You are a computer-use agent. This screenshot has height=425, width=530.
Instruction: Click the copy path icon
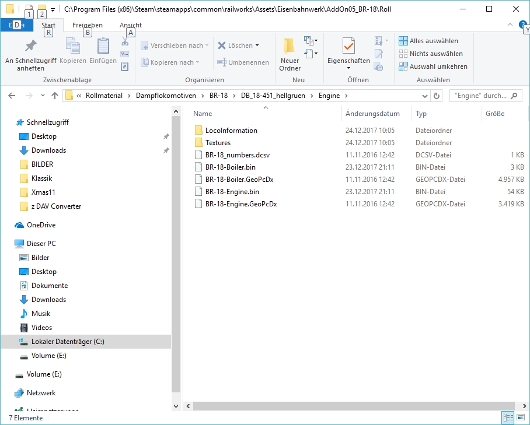tap(125, 54)
